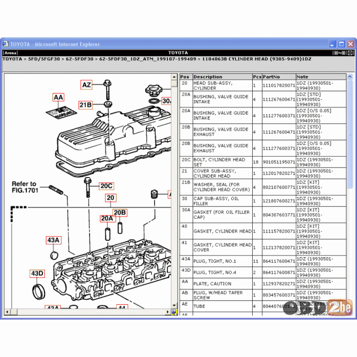
Task: Click part number 112017820271
Action: [x=279, y=173]
